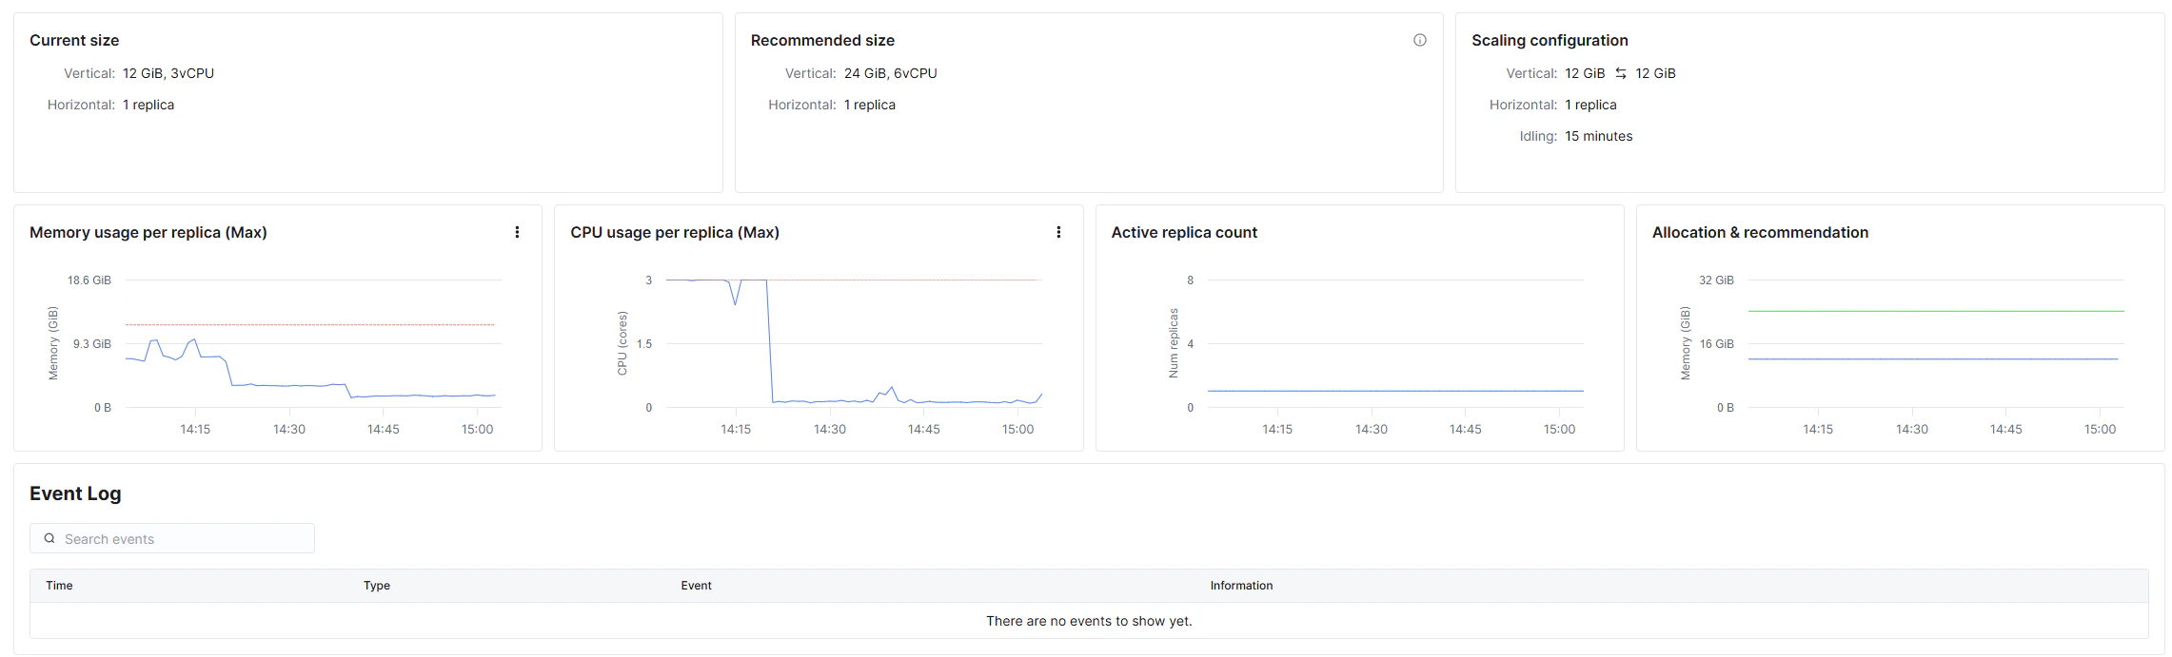Click the blue allocation line in allocation chart
Viewport: 2172px width, 657px height.
coord(1932,359)
